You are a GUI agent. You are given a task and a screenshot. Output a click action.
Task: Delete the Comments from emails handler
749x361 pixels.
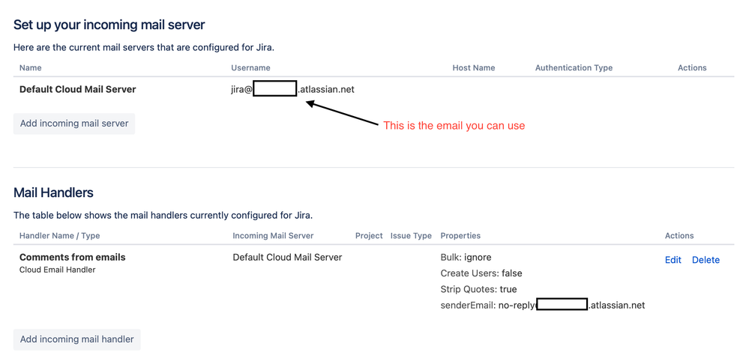706,260
